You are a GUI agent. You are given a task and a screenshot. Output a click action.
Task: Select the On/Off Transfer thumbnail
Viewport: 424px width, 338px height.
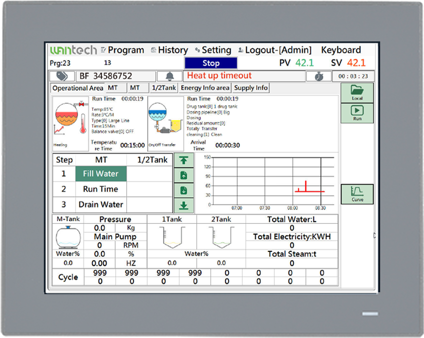(166, 124)
